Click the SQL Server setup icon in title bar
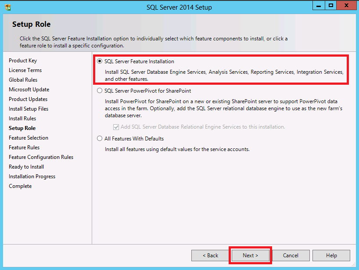 click(x=8, y=7)
